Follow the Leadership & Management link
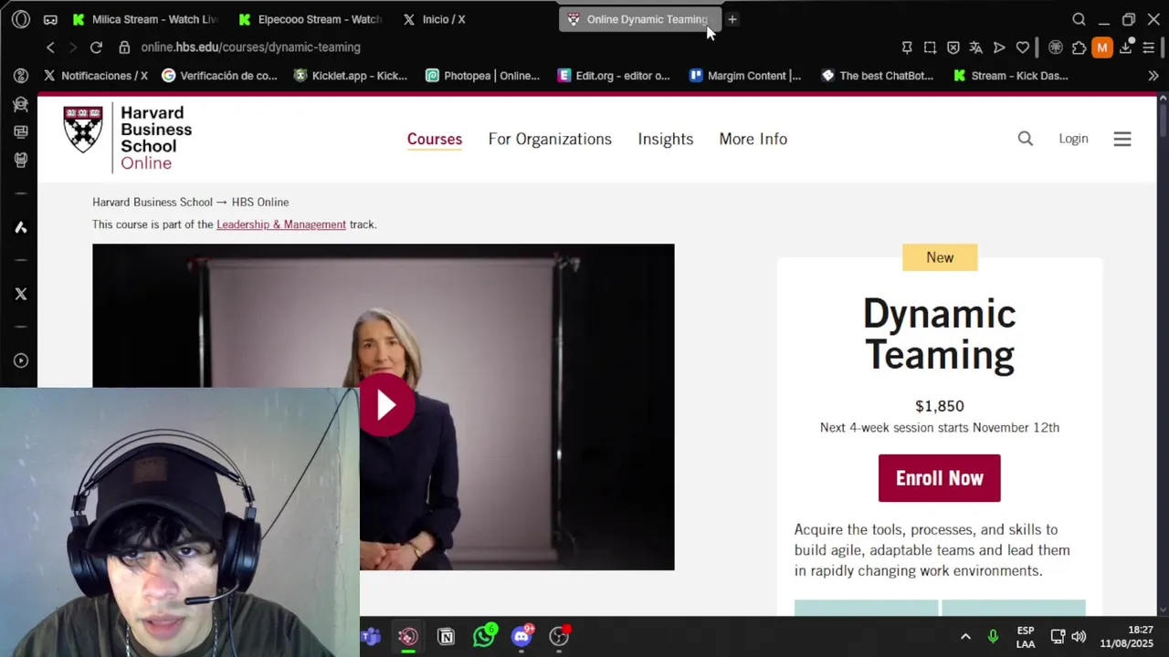Image resolution: width=1169 pixels, height=657 pixels. (281, 224)
